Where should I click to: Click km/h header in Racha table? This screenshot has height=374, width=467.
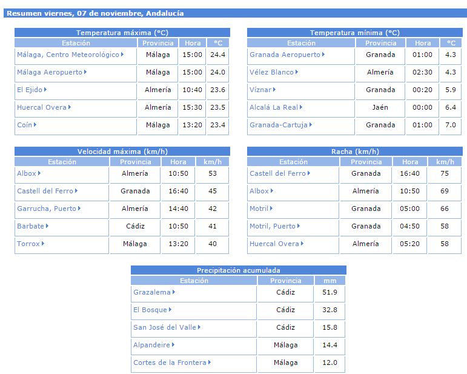[445, 162]
